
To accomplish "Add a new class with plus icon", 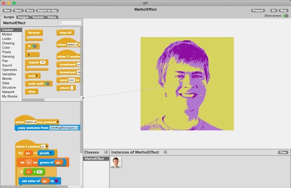I will pos(106,152).
